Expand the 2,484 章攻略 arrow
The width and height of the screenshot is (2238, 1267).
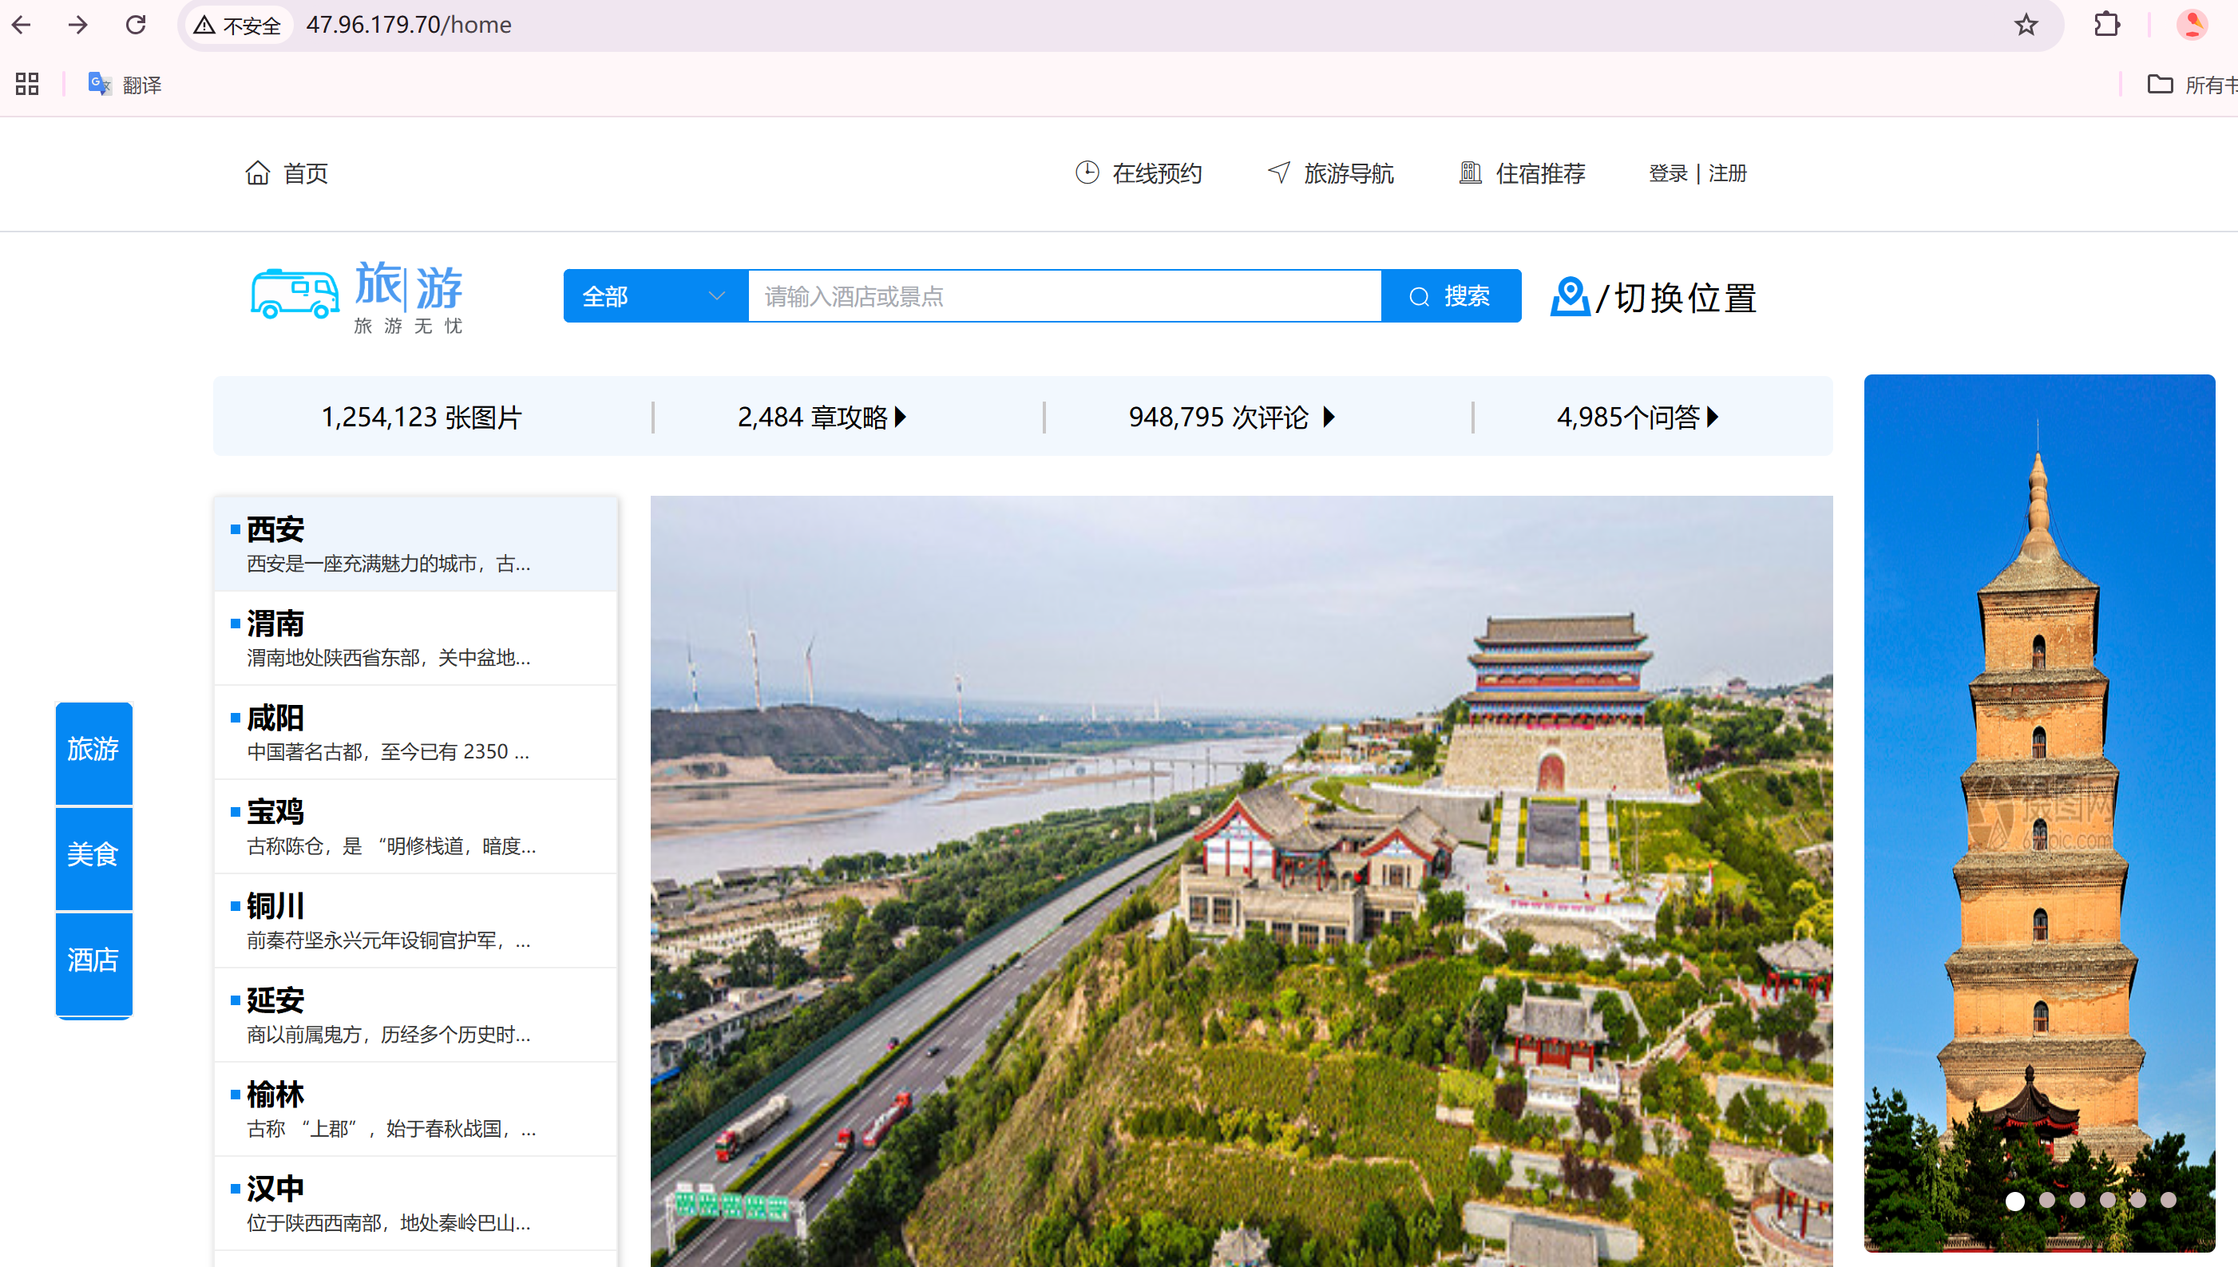coord(901,417)
